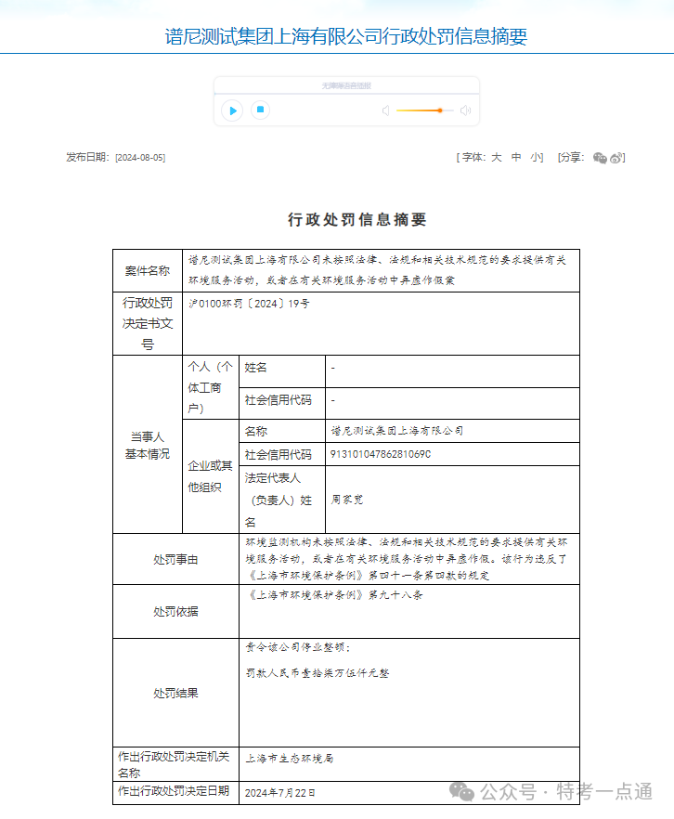Click the loud-volume speaker icon
This screenshot has width=674, height=819.
[465, 110]
